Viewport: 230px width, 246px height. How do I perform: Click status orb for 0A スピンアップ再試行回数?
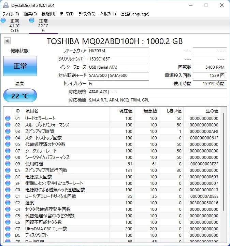(8, 170)
